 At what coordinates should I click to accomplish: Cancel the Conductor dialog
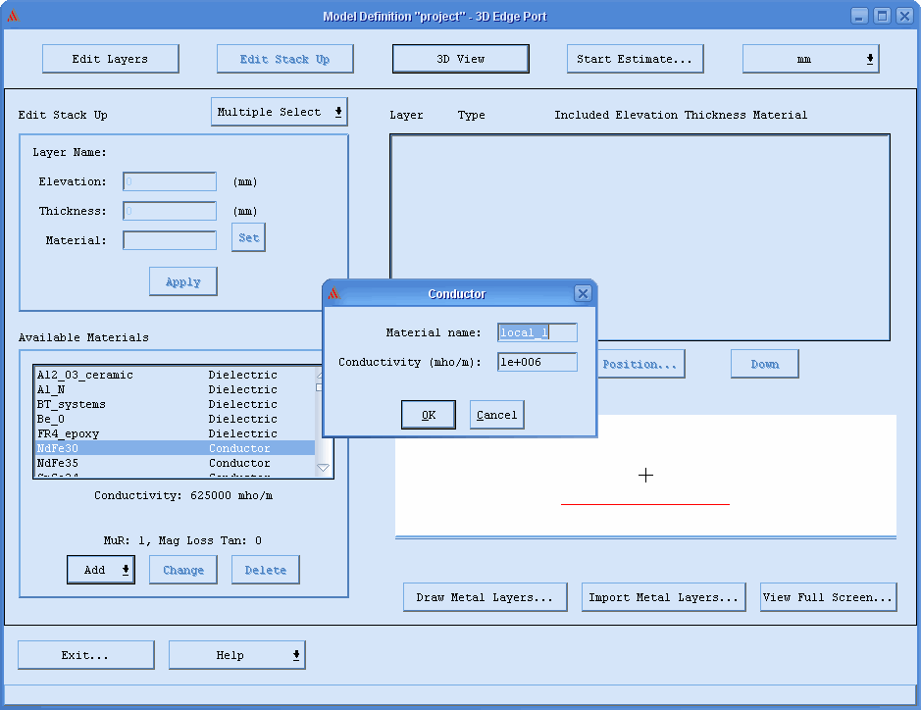pos(497,415)
